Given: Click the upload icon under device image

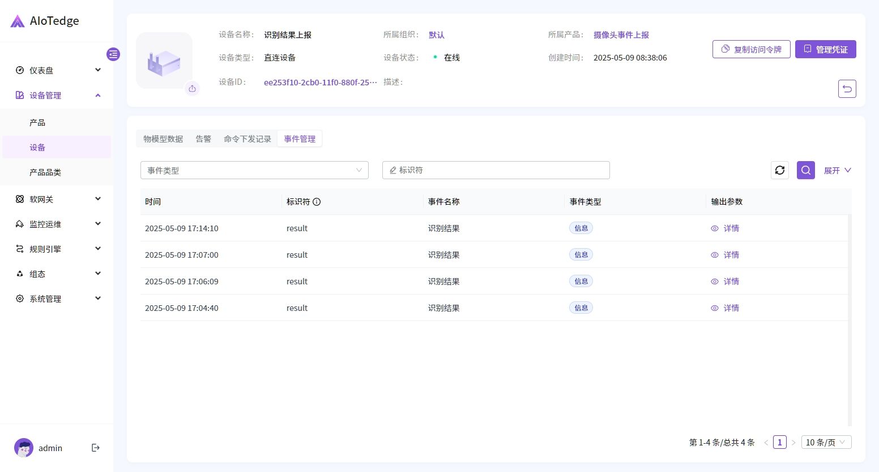Looking at the screenshot, I should pos(193,89).
